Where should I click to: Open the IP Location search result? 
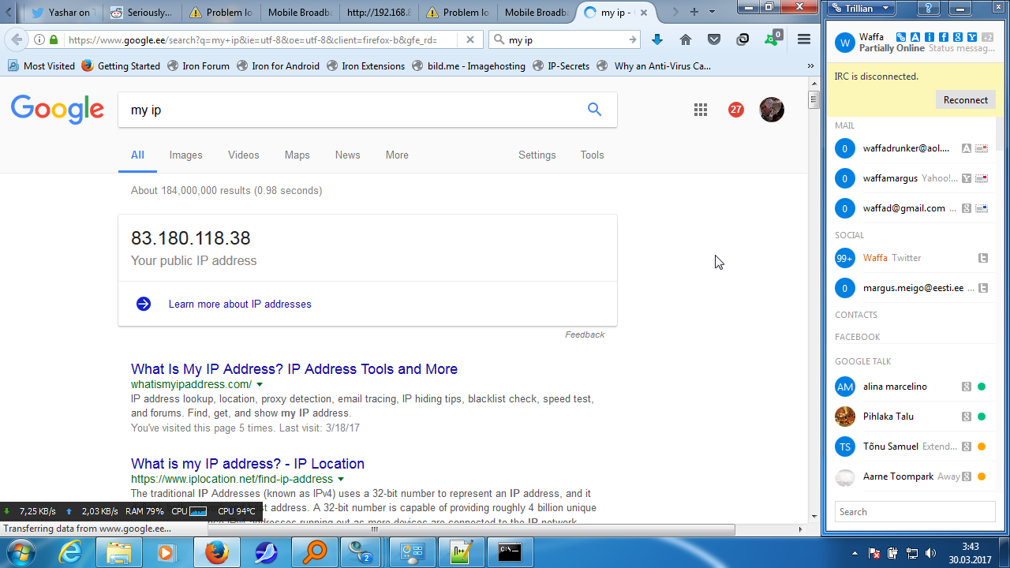click(248, 464)
